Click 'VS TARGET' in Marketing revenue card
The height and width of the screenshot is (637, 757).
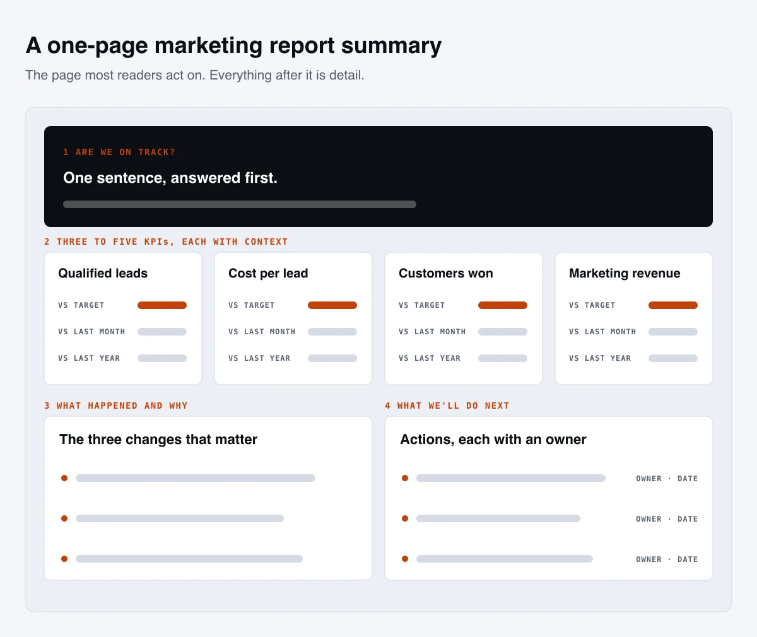pyautogui.click(x=592, y=305)
